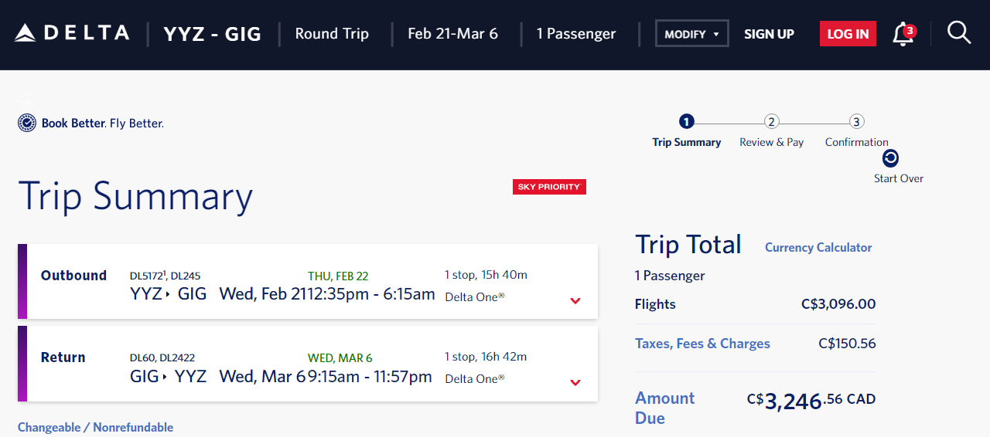The height and width of the screenshot is (437, 990).
Task: Select step 1 Trip Summary circle
Action: [687, 121]
